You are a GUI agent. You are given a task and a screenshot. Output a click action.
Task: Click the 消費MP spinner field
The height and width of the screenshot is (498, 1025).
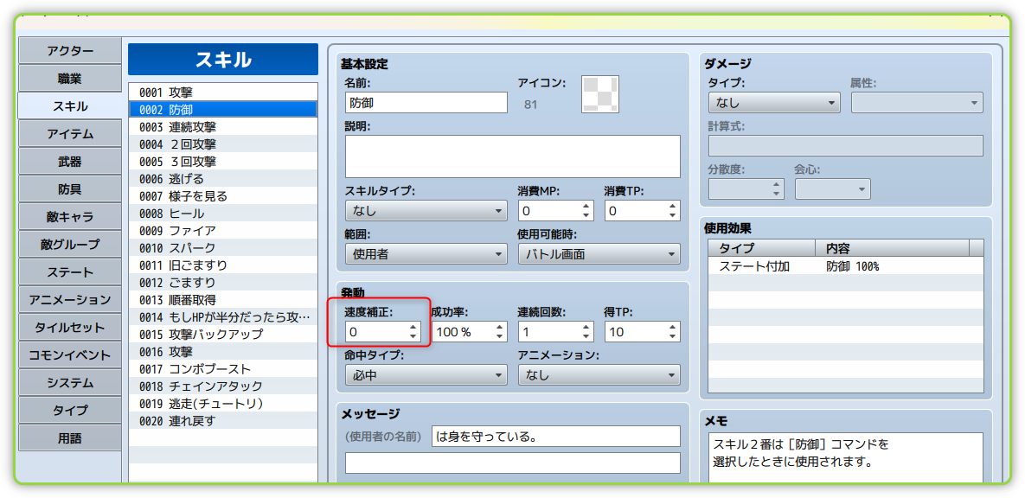555,211
